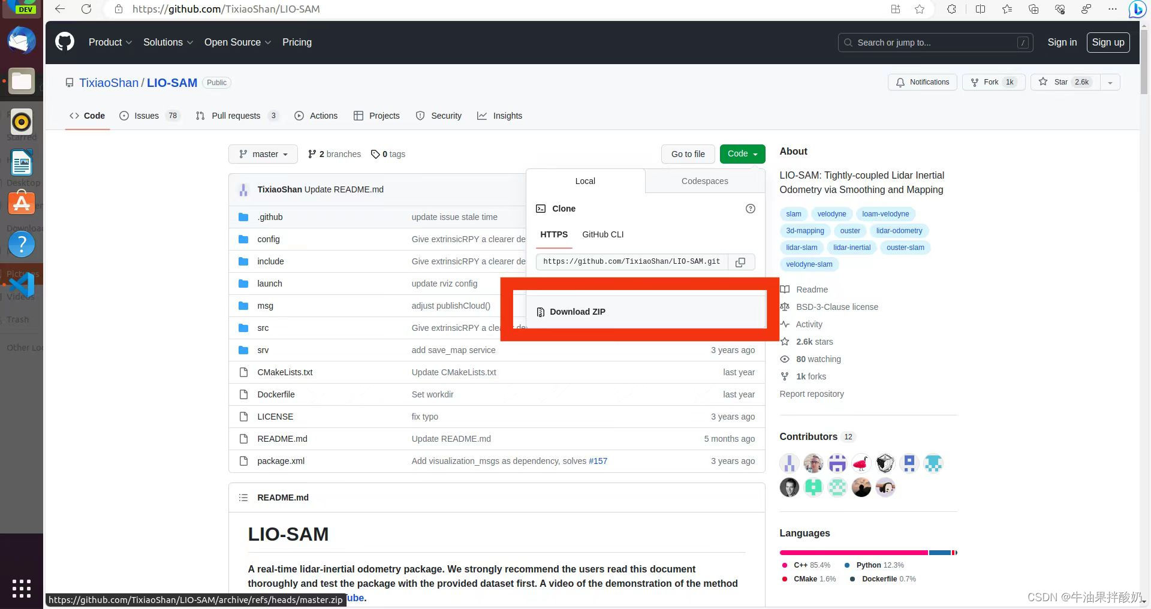The image size is (1151, 609).
Task: Open the master branch dropdown
Action: coord(263,154)
